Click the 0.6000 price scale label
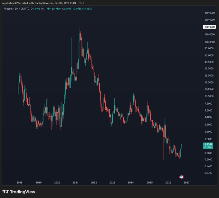This screenshot has height=198, width=219. tap(208, 160)
